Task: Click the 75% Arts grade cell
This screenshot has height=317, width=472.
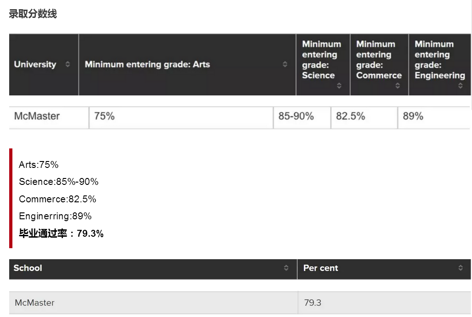Action: click(x=104, y=117)
